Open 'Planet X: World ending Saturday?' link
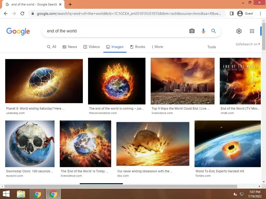This screenshot has width=266, height=199. tap(35, 109)
